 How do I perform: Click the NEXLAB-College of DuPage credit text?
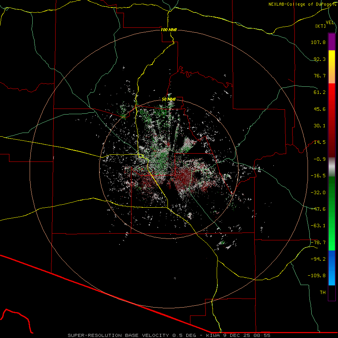coord(302,4)
